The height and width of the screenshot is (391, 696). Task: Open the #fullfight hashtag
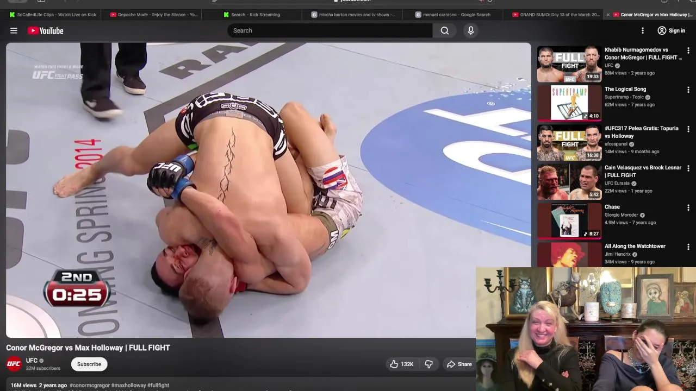158,385
